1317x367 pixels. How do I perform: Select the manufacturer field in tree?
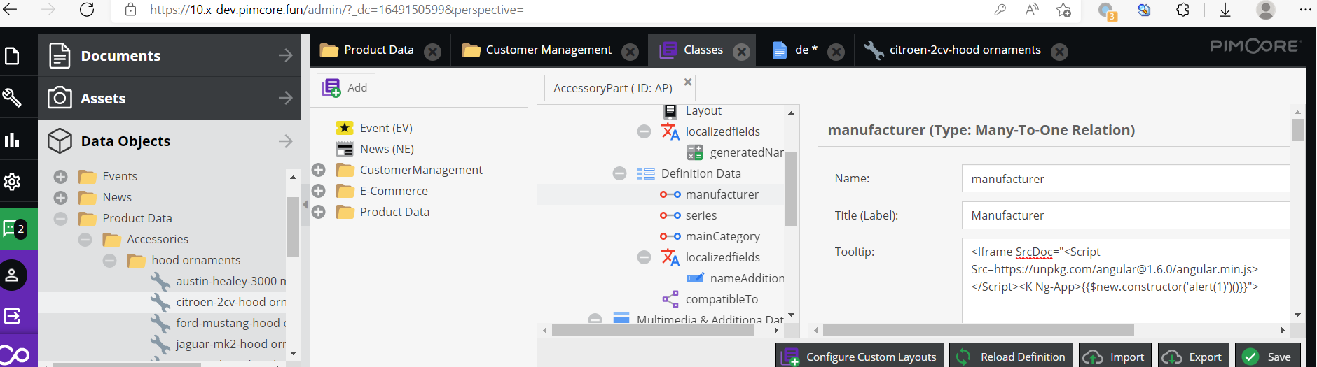tap(722, 194)
